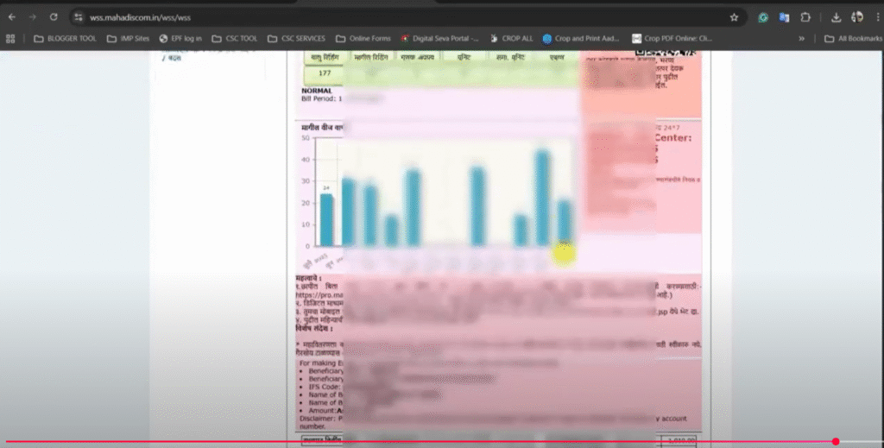The image size is (884, 448).
Task: Expand hidden bookmarks with the chevron
Action: click(802, 38)
